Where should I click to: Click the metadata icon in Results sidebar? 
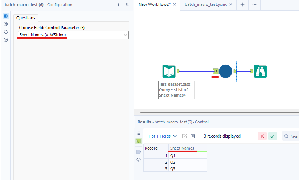pos(139,152)
